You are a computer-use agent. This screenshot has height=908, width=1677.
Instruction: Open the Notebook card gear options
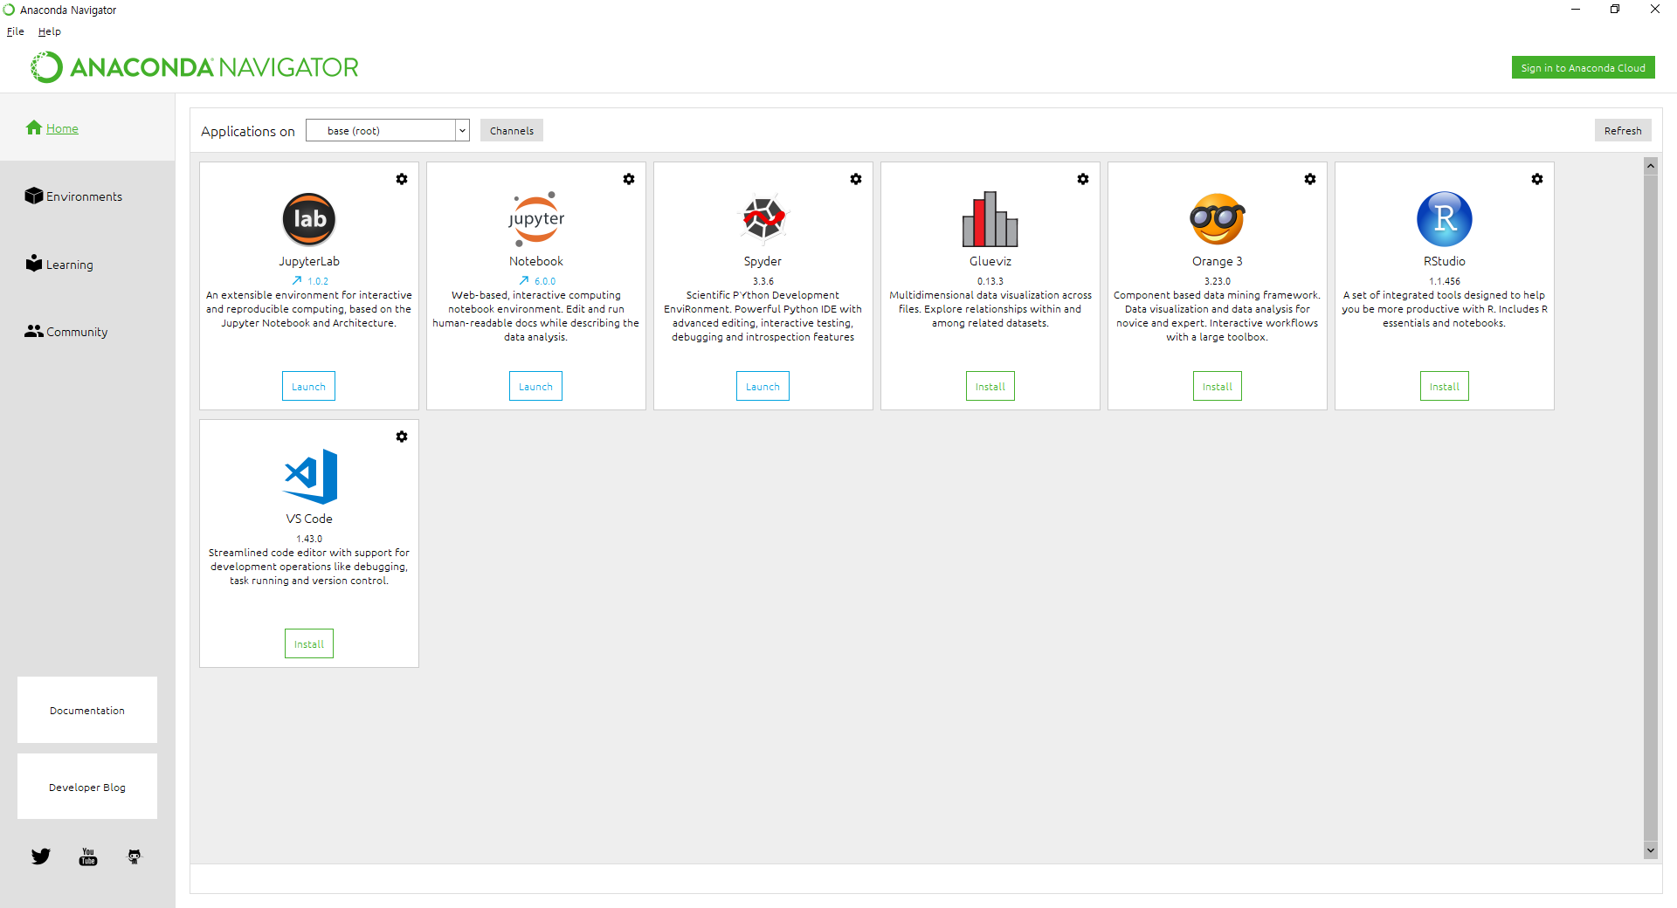tap(629, 179)
